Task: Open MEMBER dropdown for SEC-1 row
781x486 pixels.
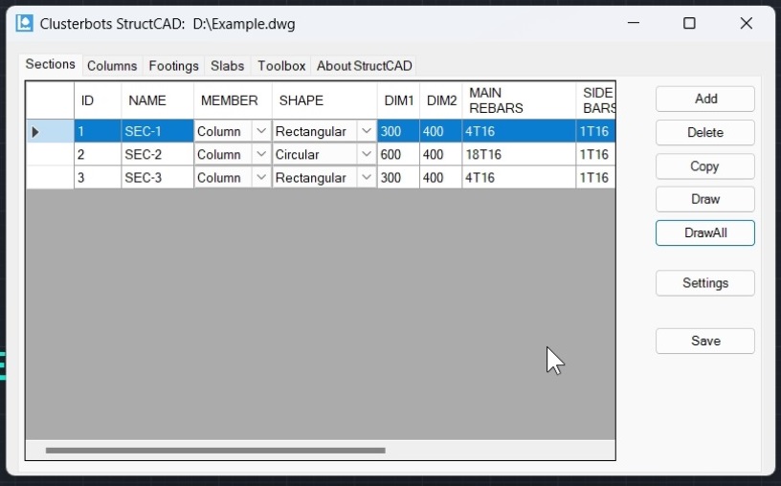Action: coord(261,131)
